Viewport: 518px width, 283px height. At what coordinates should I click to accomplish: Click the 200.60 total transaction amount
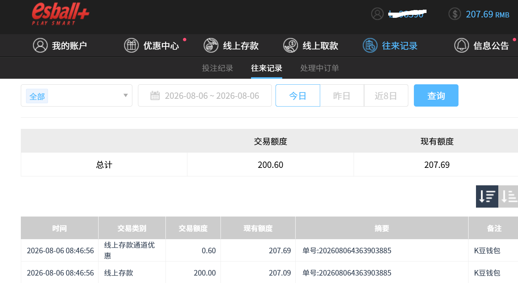point(270,165)
